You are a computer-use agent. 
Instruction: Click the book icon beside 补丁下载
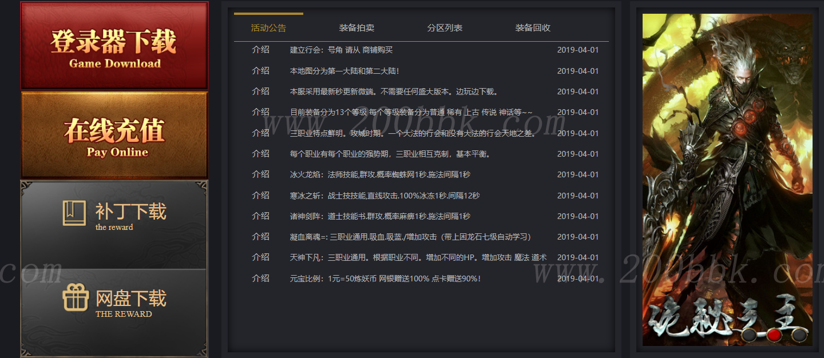(74, 213)
